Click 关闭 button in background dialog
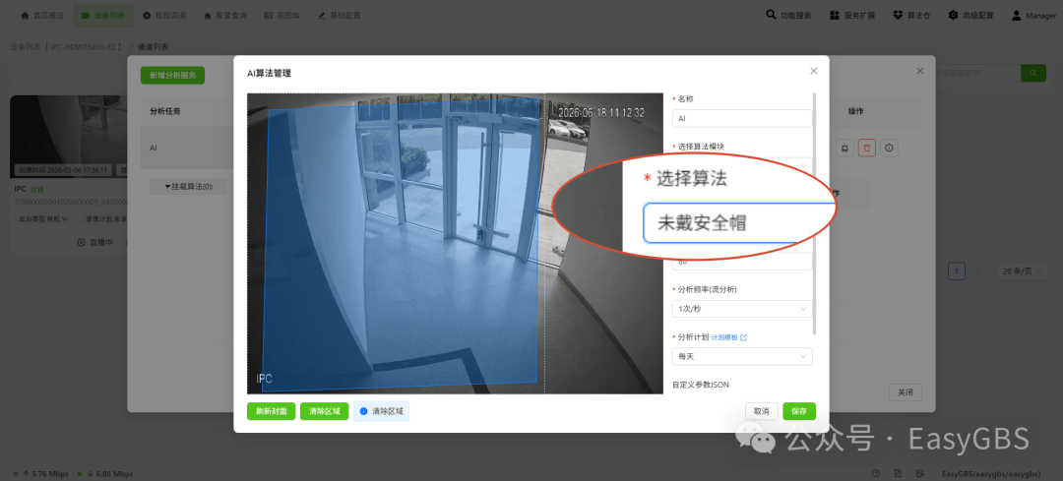This screenshot has width=1063, height=481. tap(906, 392)
